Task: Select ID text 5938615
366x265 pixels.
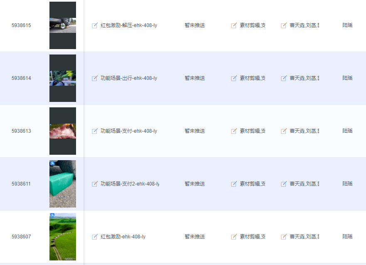Action: (21, 25)
